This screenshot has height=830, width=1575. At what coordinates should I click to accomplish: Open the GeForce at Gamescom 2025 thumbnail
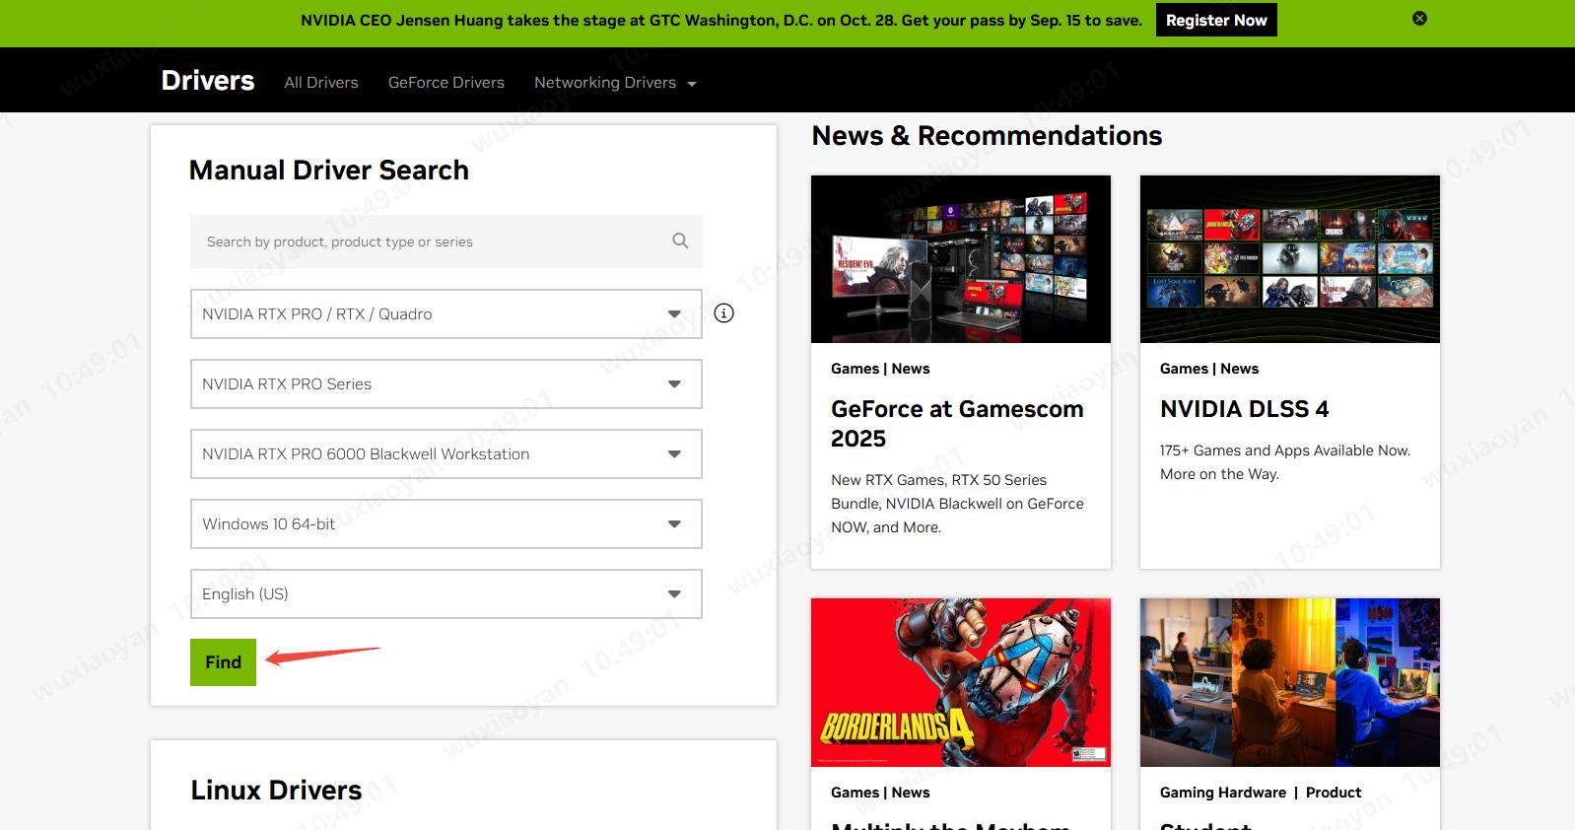[x=960, y=259]
